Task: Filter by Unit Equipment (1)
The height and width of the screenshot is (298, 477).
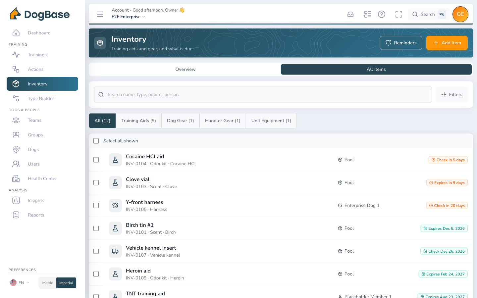Action: tap(271, 121)
